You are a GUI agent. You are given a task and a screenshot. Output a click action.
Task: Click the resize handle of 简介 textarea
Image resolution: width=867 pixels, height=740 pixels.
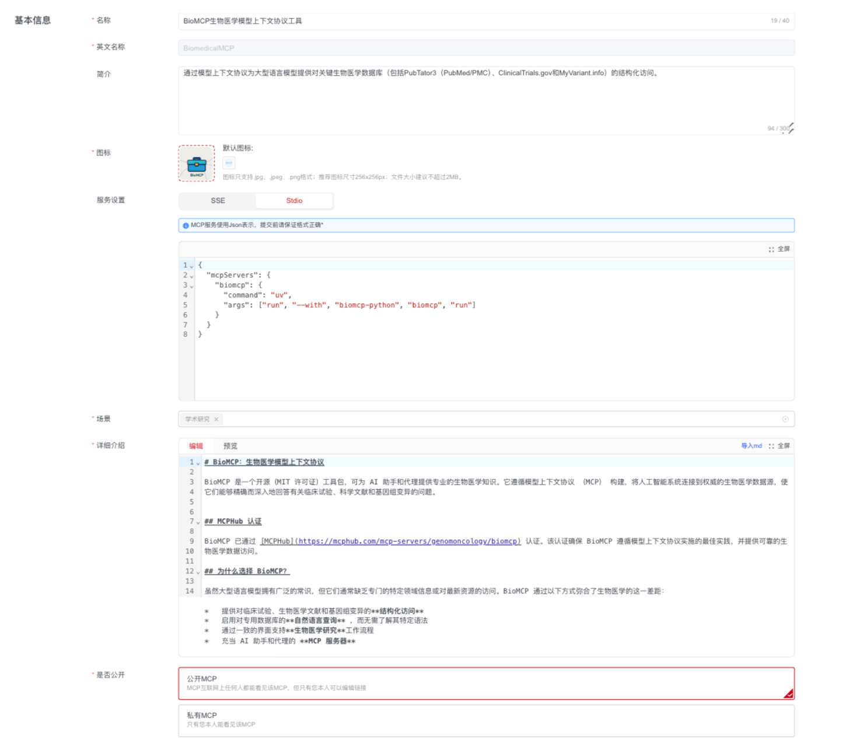790,130
